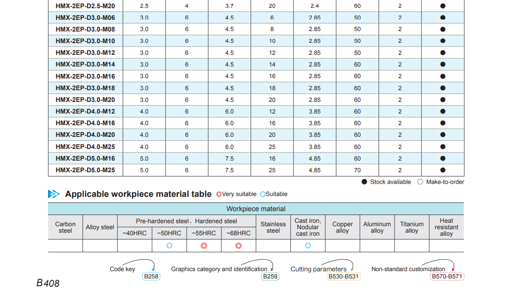Click the Titanium alloy column header
The image size is (513, 294).
click(411, 228)
